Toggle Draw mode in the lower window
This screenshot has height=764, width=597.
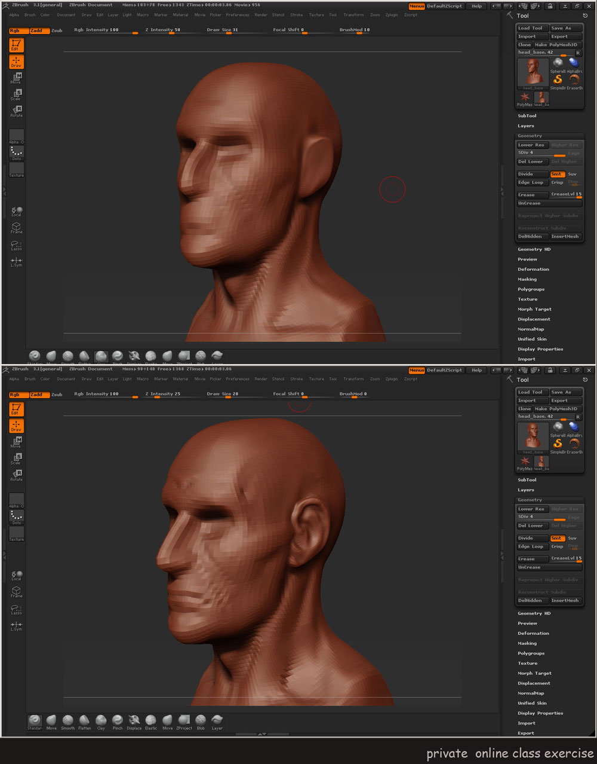tap(16, 426)
